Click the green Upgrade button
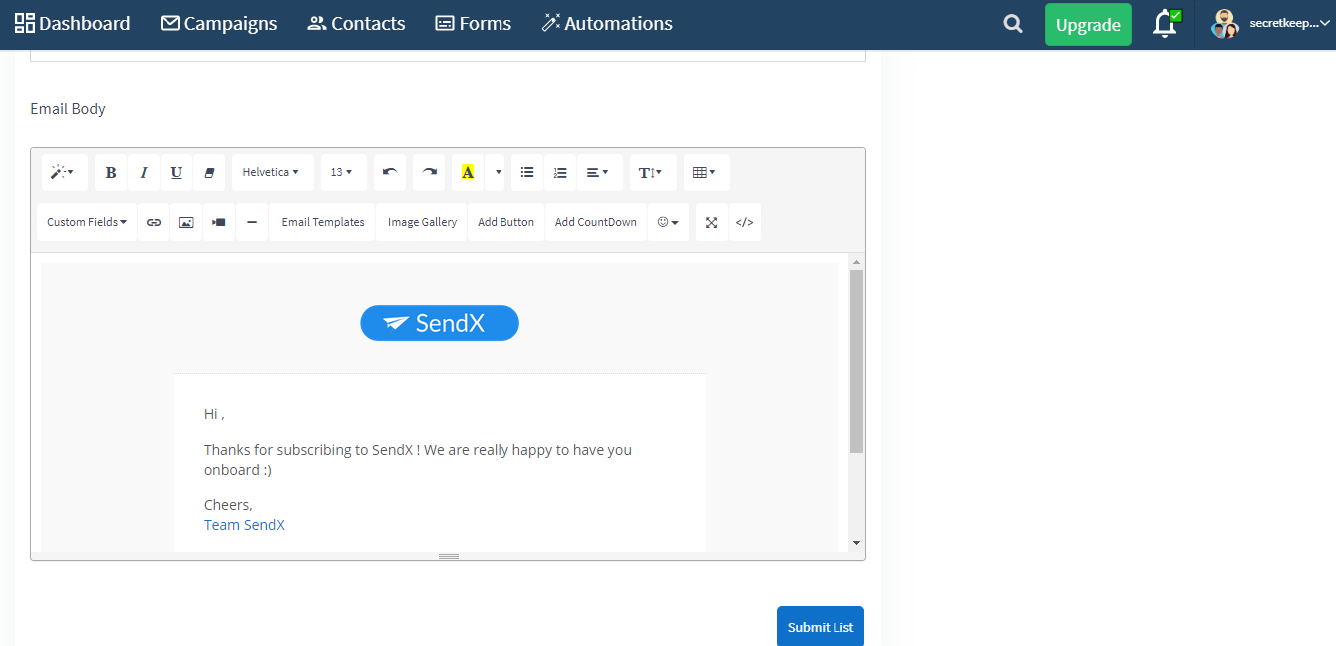Viewport: 1336px width, 646px height. [1088, 25]
